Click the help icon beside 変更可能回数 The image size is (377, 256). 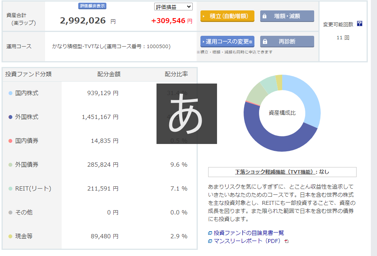click(359, 24)
